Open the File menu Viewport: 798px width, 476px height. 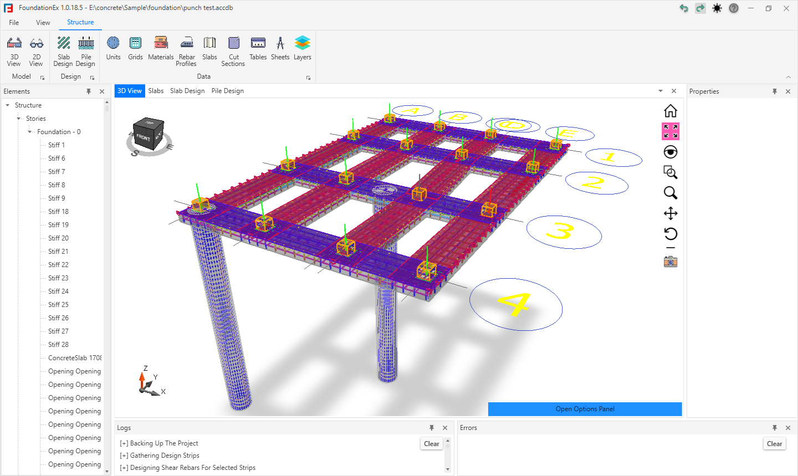[14, 23]
